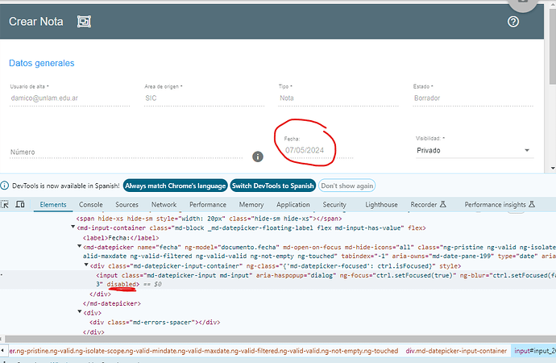This screenshot has width=556, height=363.
Task: Click the Datos generales heading
Action: (x=41, y=63)
